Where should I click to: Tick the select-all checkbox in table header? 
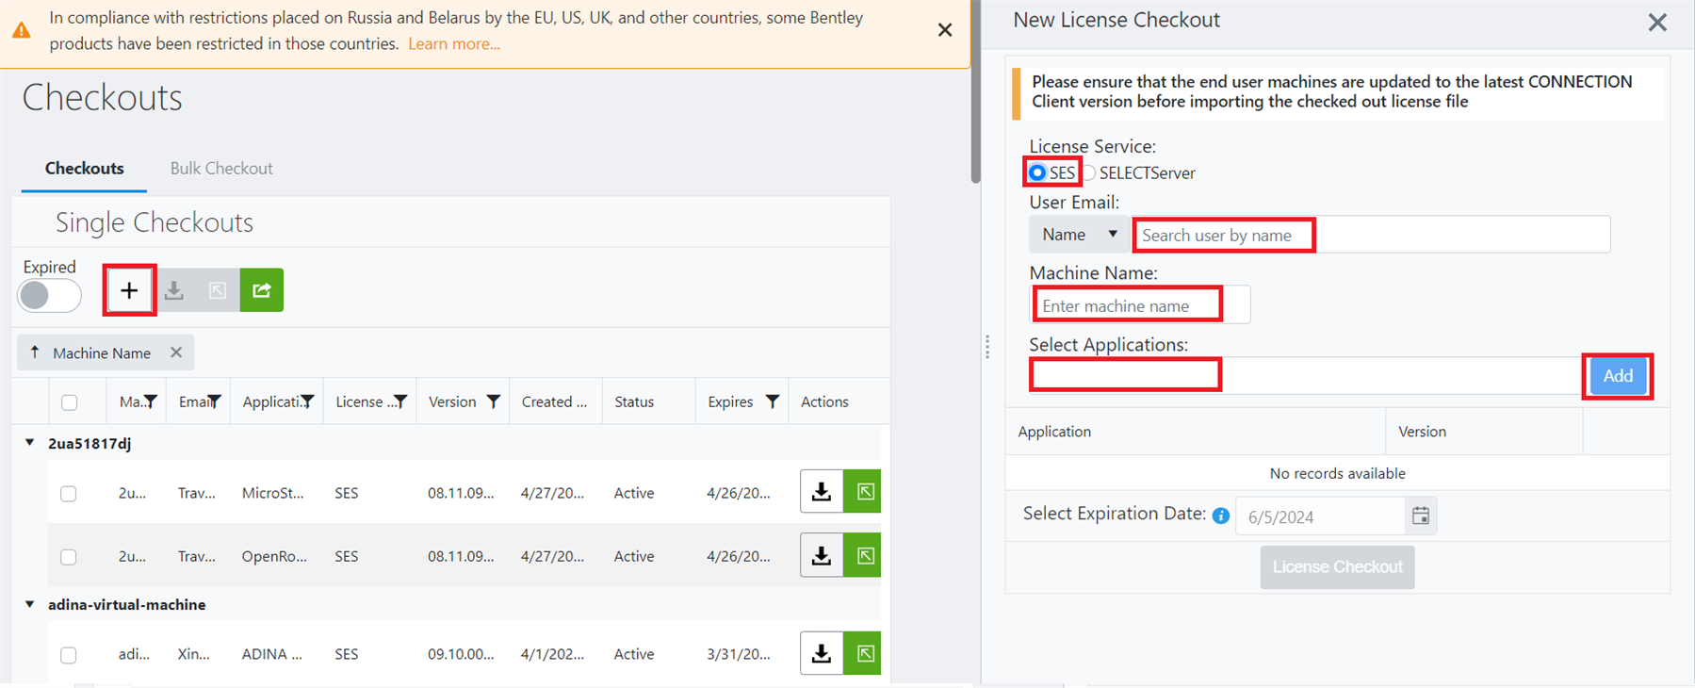click(x=69, y=402)
